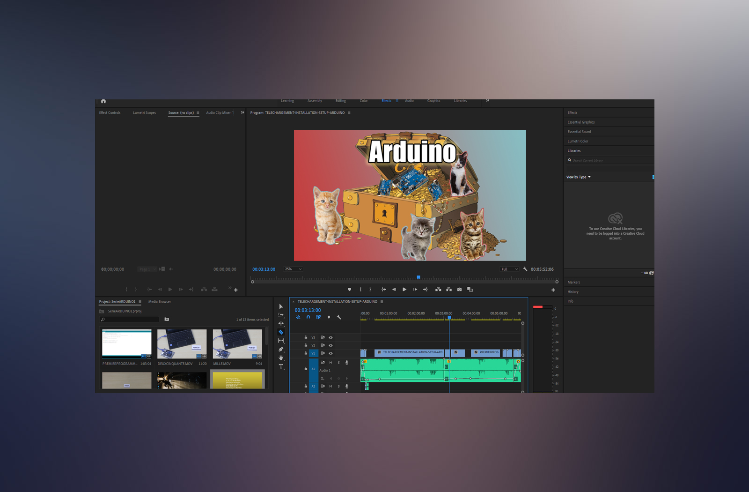Switch to Audio workspace
This screenshot has height=492, width=749.
point(409,101)
